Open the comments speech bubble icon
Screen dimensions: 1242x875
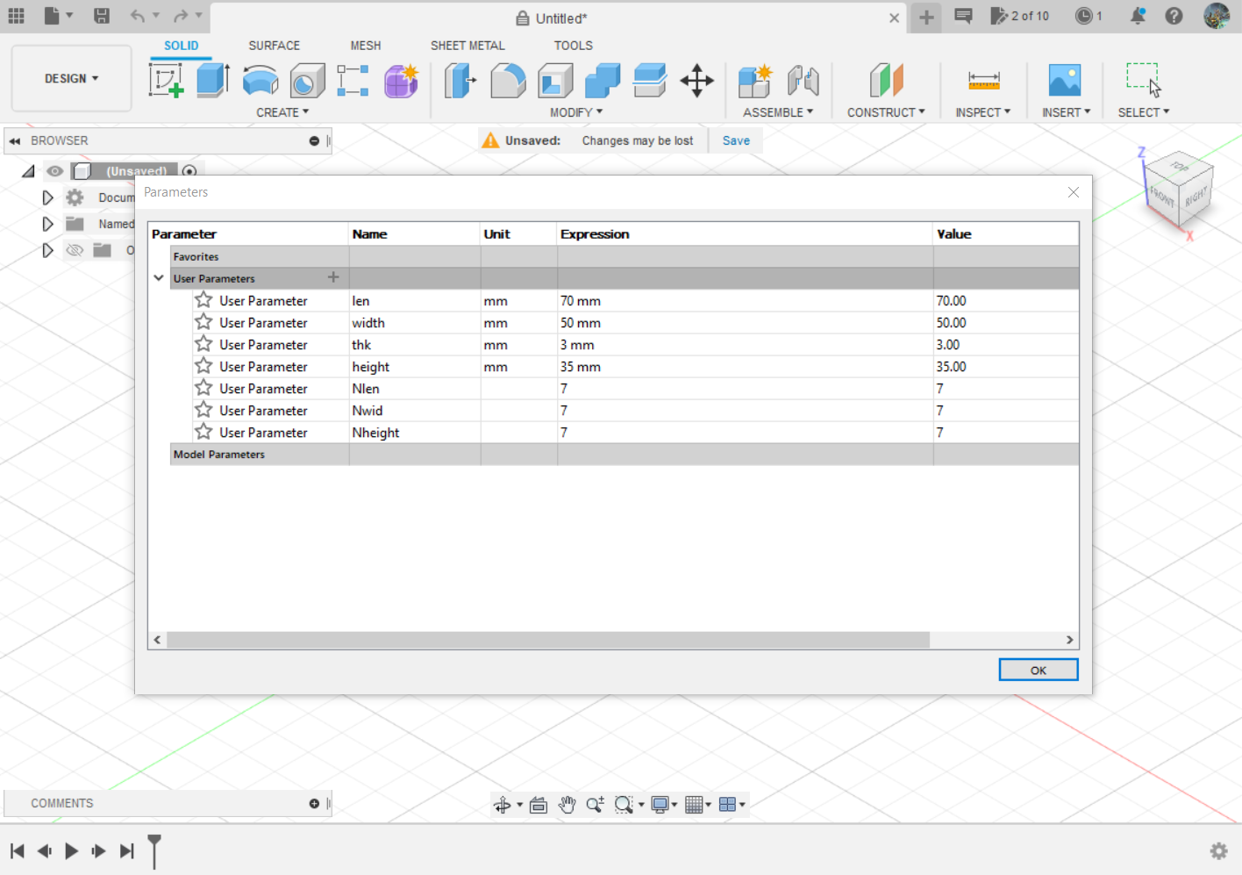963,16
